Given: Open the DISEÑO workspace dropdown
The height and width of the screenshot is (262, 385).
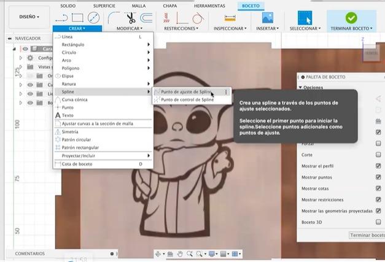Looking at the screenshot, I should pyautogui.click(x=29, y=17).
